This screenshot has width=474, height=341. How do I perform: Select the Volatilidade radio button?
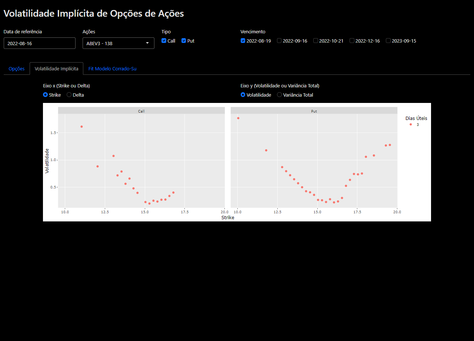(243, 95)
